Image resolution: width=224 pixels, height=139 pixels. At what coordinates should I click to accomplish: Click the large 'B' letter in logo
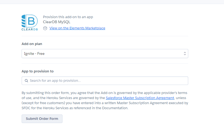[x=32, y=21]
